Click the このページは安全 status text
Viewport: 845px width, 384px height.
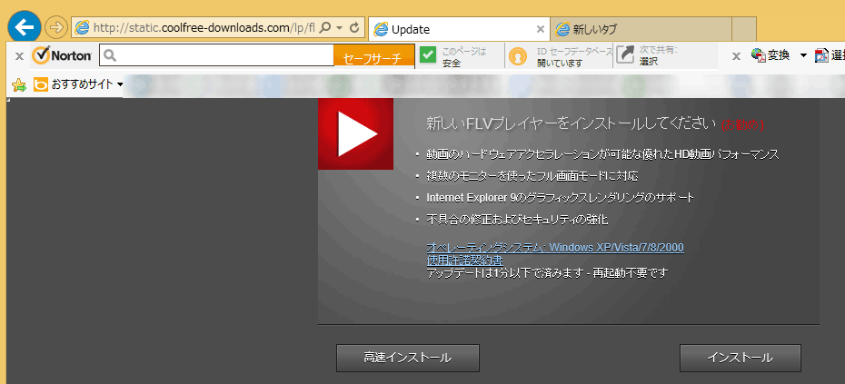(463, 57)
